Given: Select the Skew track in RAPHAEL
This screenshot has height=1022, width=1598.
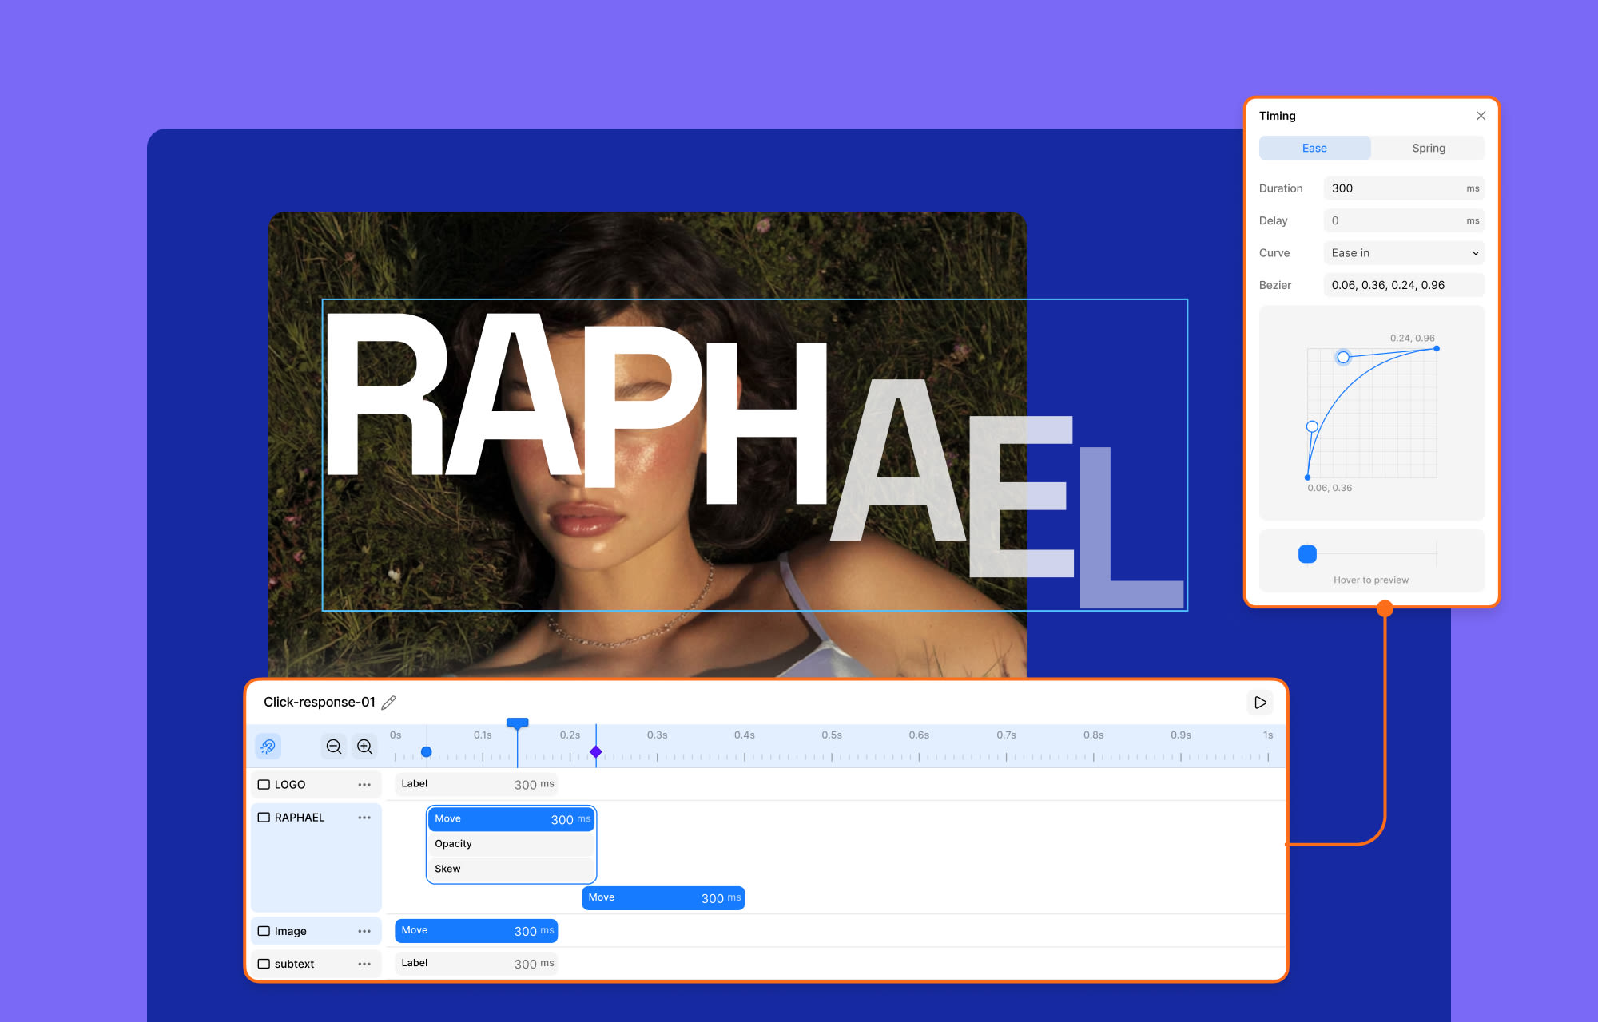Looking at the screenshot, I should (511, 869).
